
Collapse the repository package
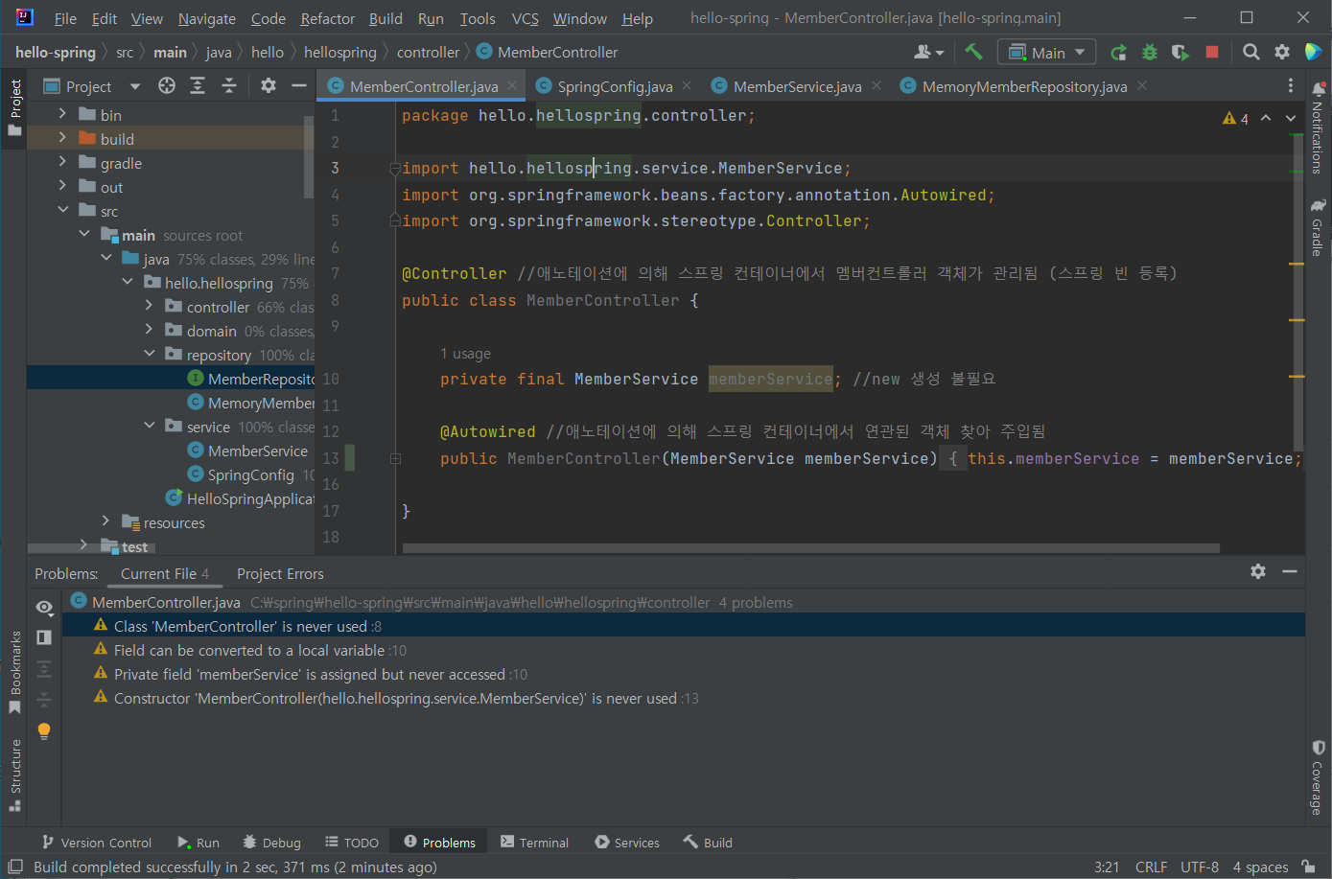(x=149, y=354)
